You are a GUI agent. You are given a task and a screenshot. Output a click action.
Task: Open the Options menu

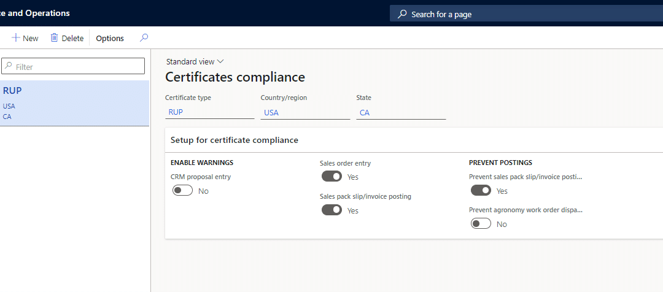[110, 38]
